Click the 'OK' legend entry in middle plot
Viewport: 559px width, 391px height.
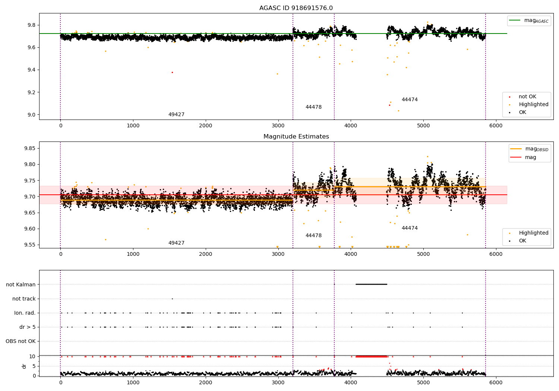[518, 241]
